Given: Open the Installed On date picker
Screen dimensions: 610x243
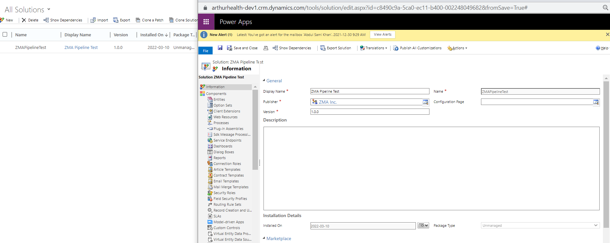Looking at the screenshot, I should coord(423,226).
